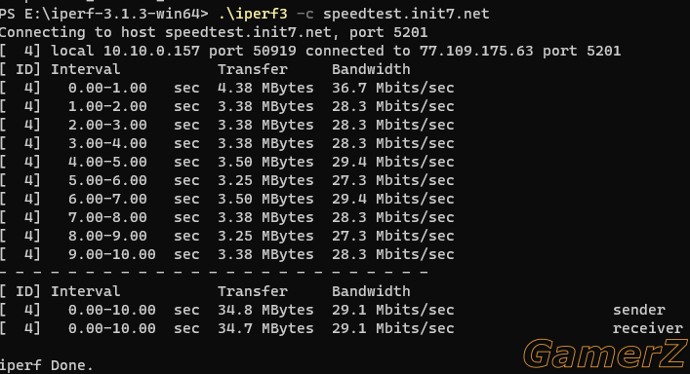Click the local IP 10.10.0.157
This screenshot has width=690, height=374.
coord(151,51)
